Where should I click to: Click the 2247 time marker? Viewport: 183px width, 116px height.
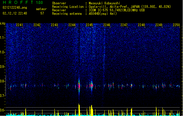[124, 25]
